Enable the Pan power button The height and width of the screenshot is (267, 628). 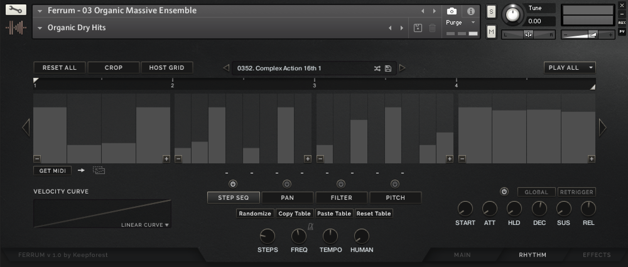click(287, 184)
